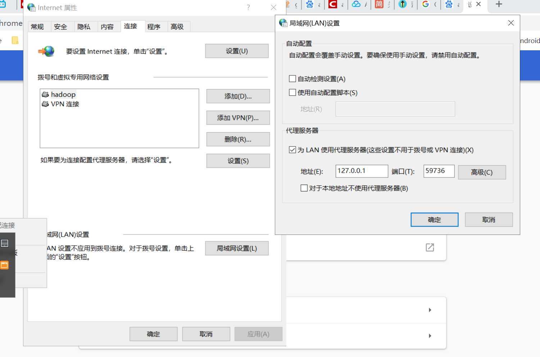Open 局域网设置(L) button
The width and height of the screenshot is (540, 357).
point(237,248)
